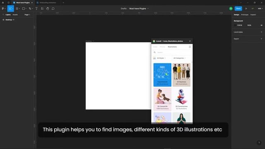
Task: Expand the Pen tool dropdown arrow
Action: [x=32, y=9]
